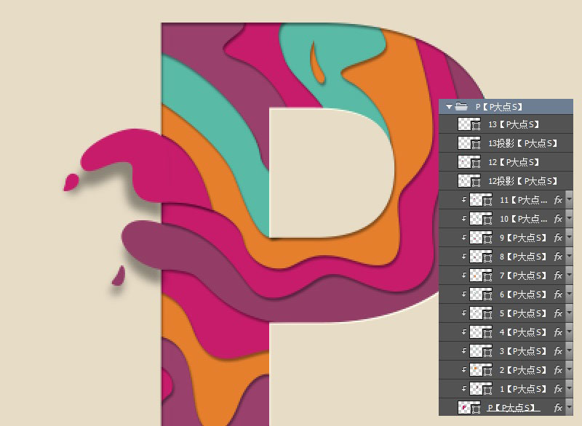Viewport: 582px width, 426px height.
Task: Click the fx icon on layer 11
Action: tap(559, 200)
